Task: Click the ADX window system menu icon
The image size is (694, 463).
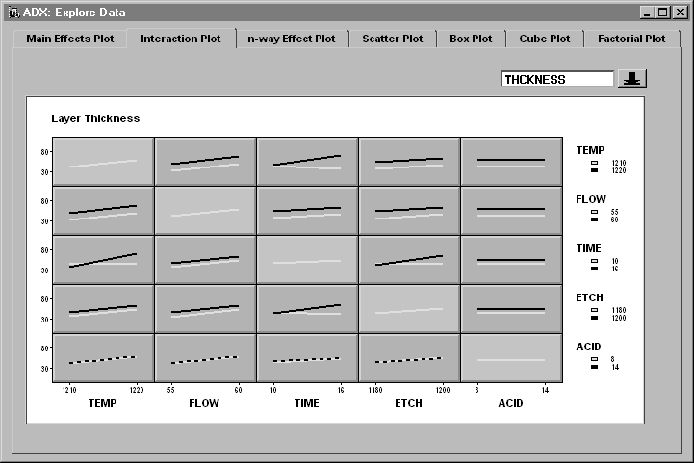Action: 13,12
